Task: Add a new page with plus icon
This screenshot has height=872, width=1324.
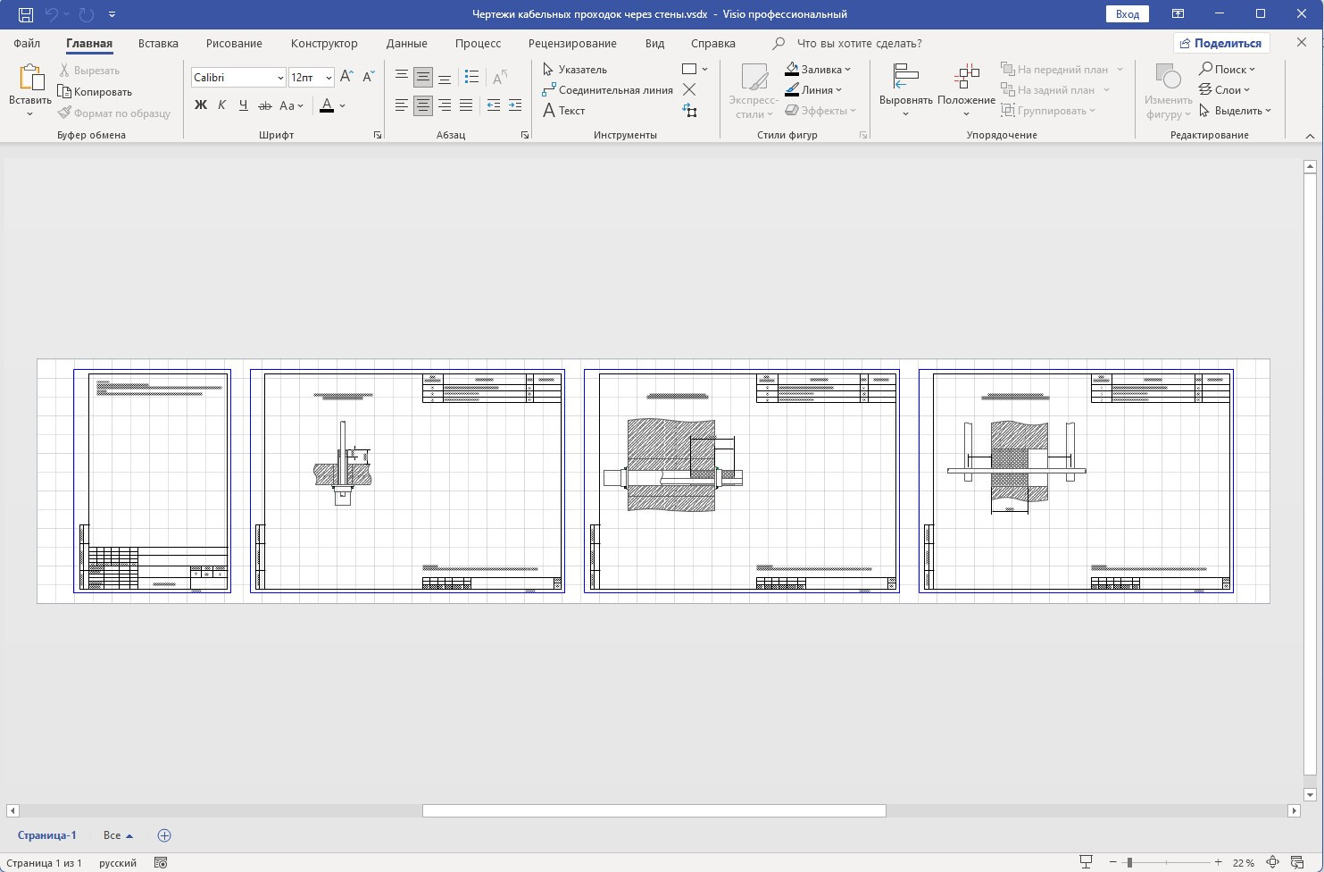Action: point(164,835)
